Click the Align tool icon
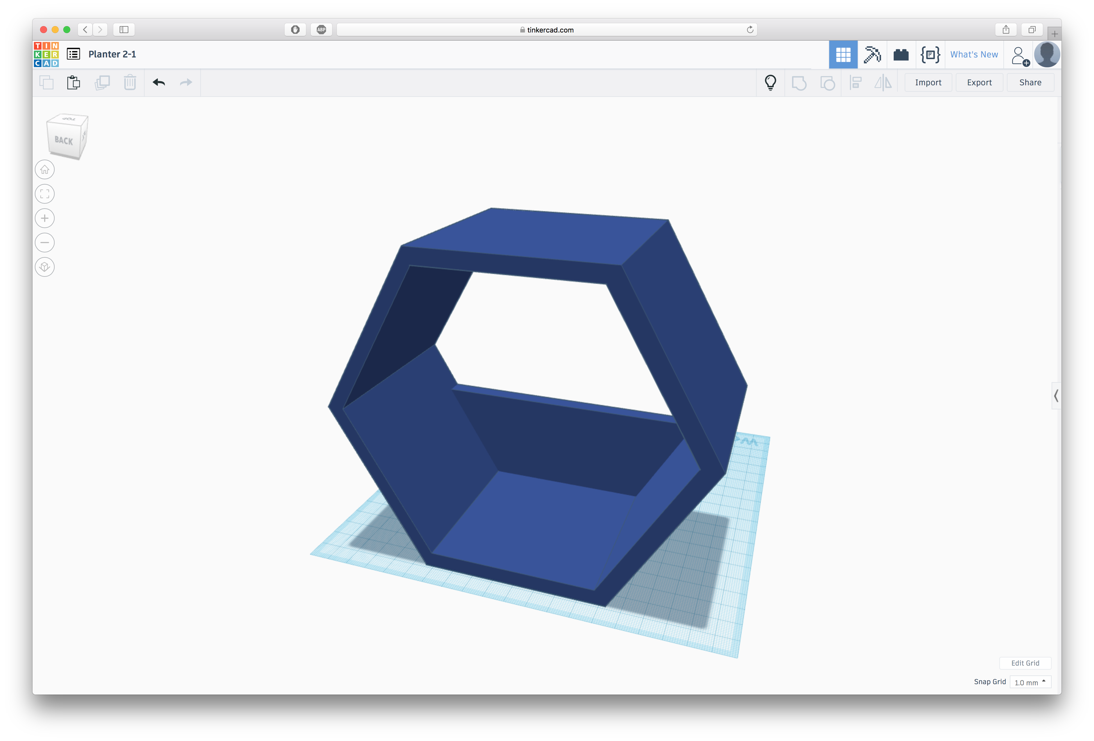The width and height of the screenshot is (1094, 741). (x=855, y=83)
